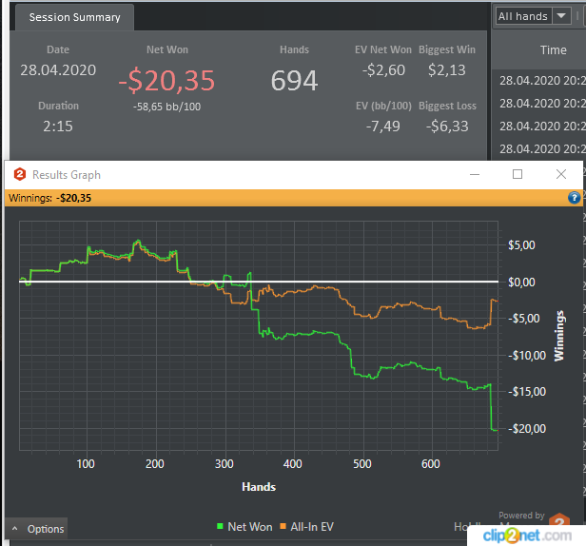586x546 pixels.
Task: Click the -$20,00 axis label
Action: pyautogui.click(x=527, y=429)
